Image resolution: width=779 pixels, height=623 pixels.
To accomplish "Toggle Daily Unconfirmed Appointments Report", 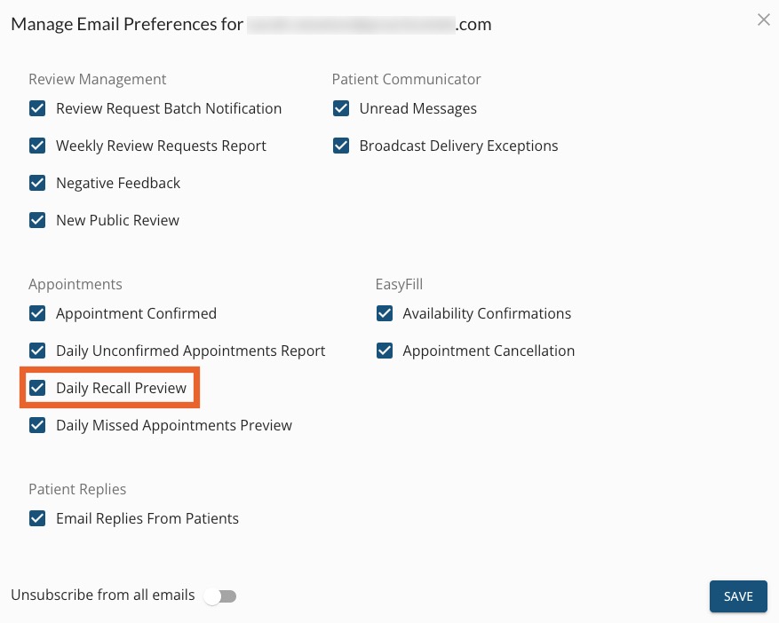I will [x=37, y=351].
